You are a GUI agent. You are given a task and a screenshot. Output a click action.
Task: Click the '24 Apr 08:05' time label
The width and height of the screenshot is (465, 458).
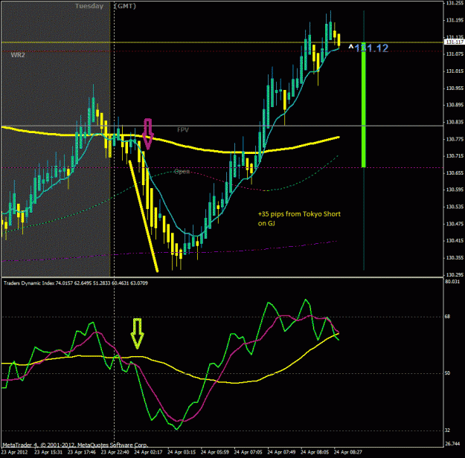315,452
